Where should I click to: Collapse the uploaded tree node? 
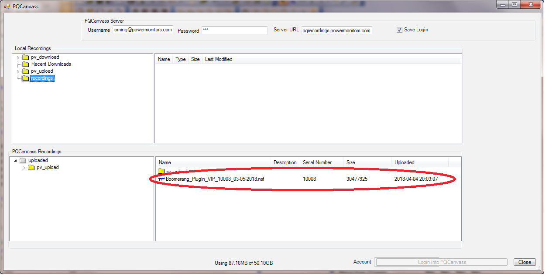click(16, 161)
